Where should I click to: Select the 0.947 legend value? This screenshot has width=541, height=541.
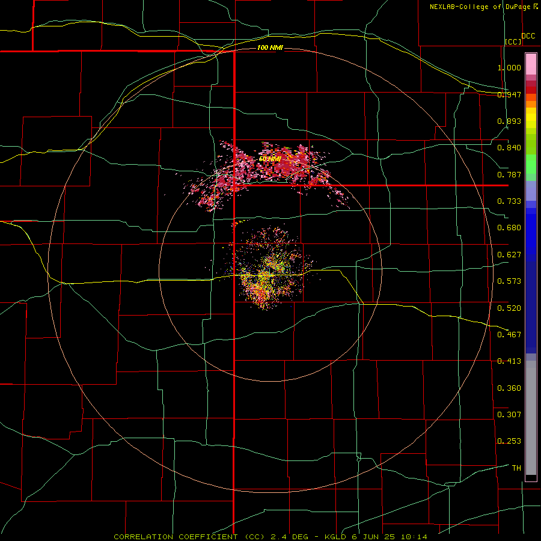click(x=509, y=94)
